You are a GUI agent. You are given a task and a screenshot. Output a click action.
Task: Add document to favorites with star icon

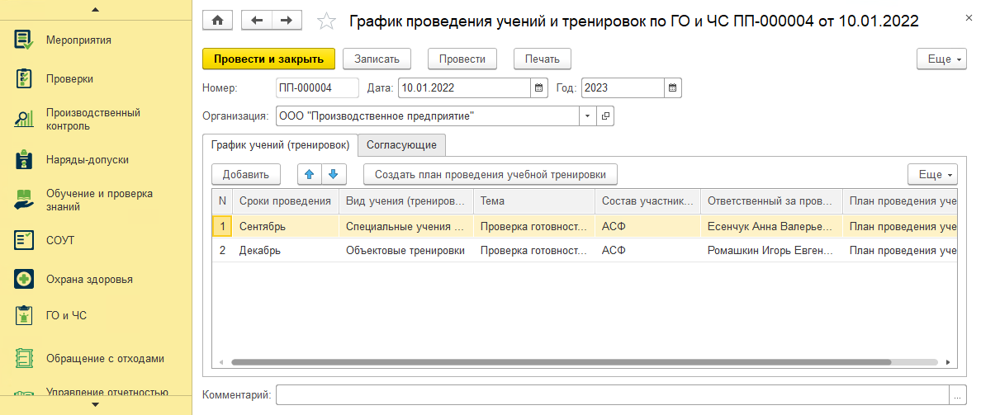click(x=326, y=21)
